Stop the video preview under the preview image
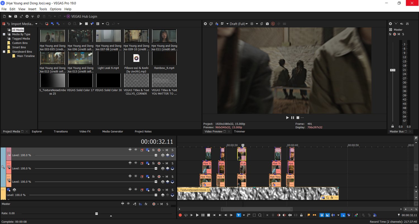The width and height of the screenshot is (419, 224). click(x=298, y=118)
